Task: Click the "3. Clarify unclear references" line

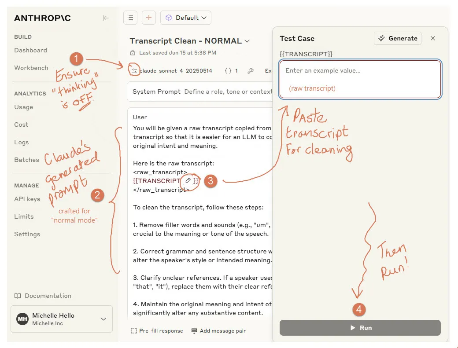Action: tap(203, 278)
